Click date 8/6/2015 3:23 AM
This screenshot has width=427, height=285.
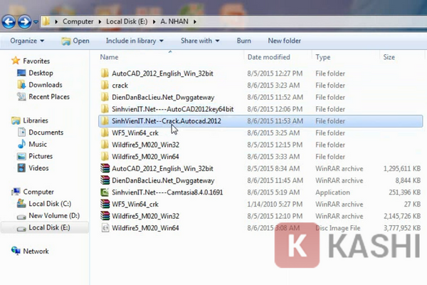273,85
